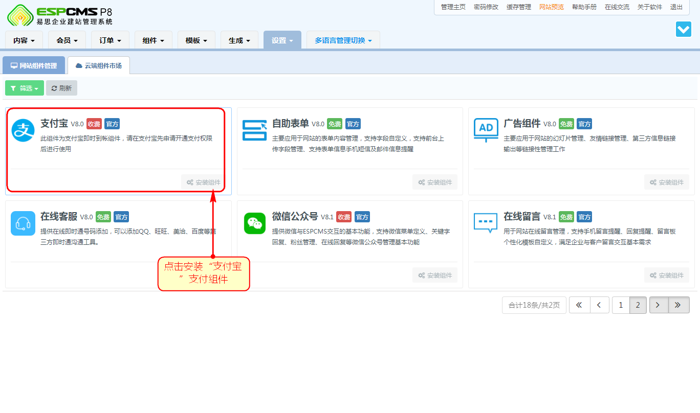Click the AD advertisement component icon
The image size is (700, 413).
click(x=486, y=130)
